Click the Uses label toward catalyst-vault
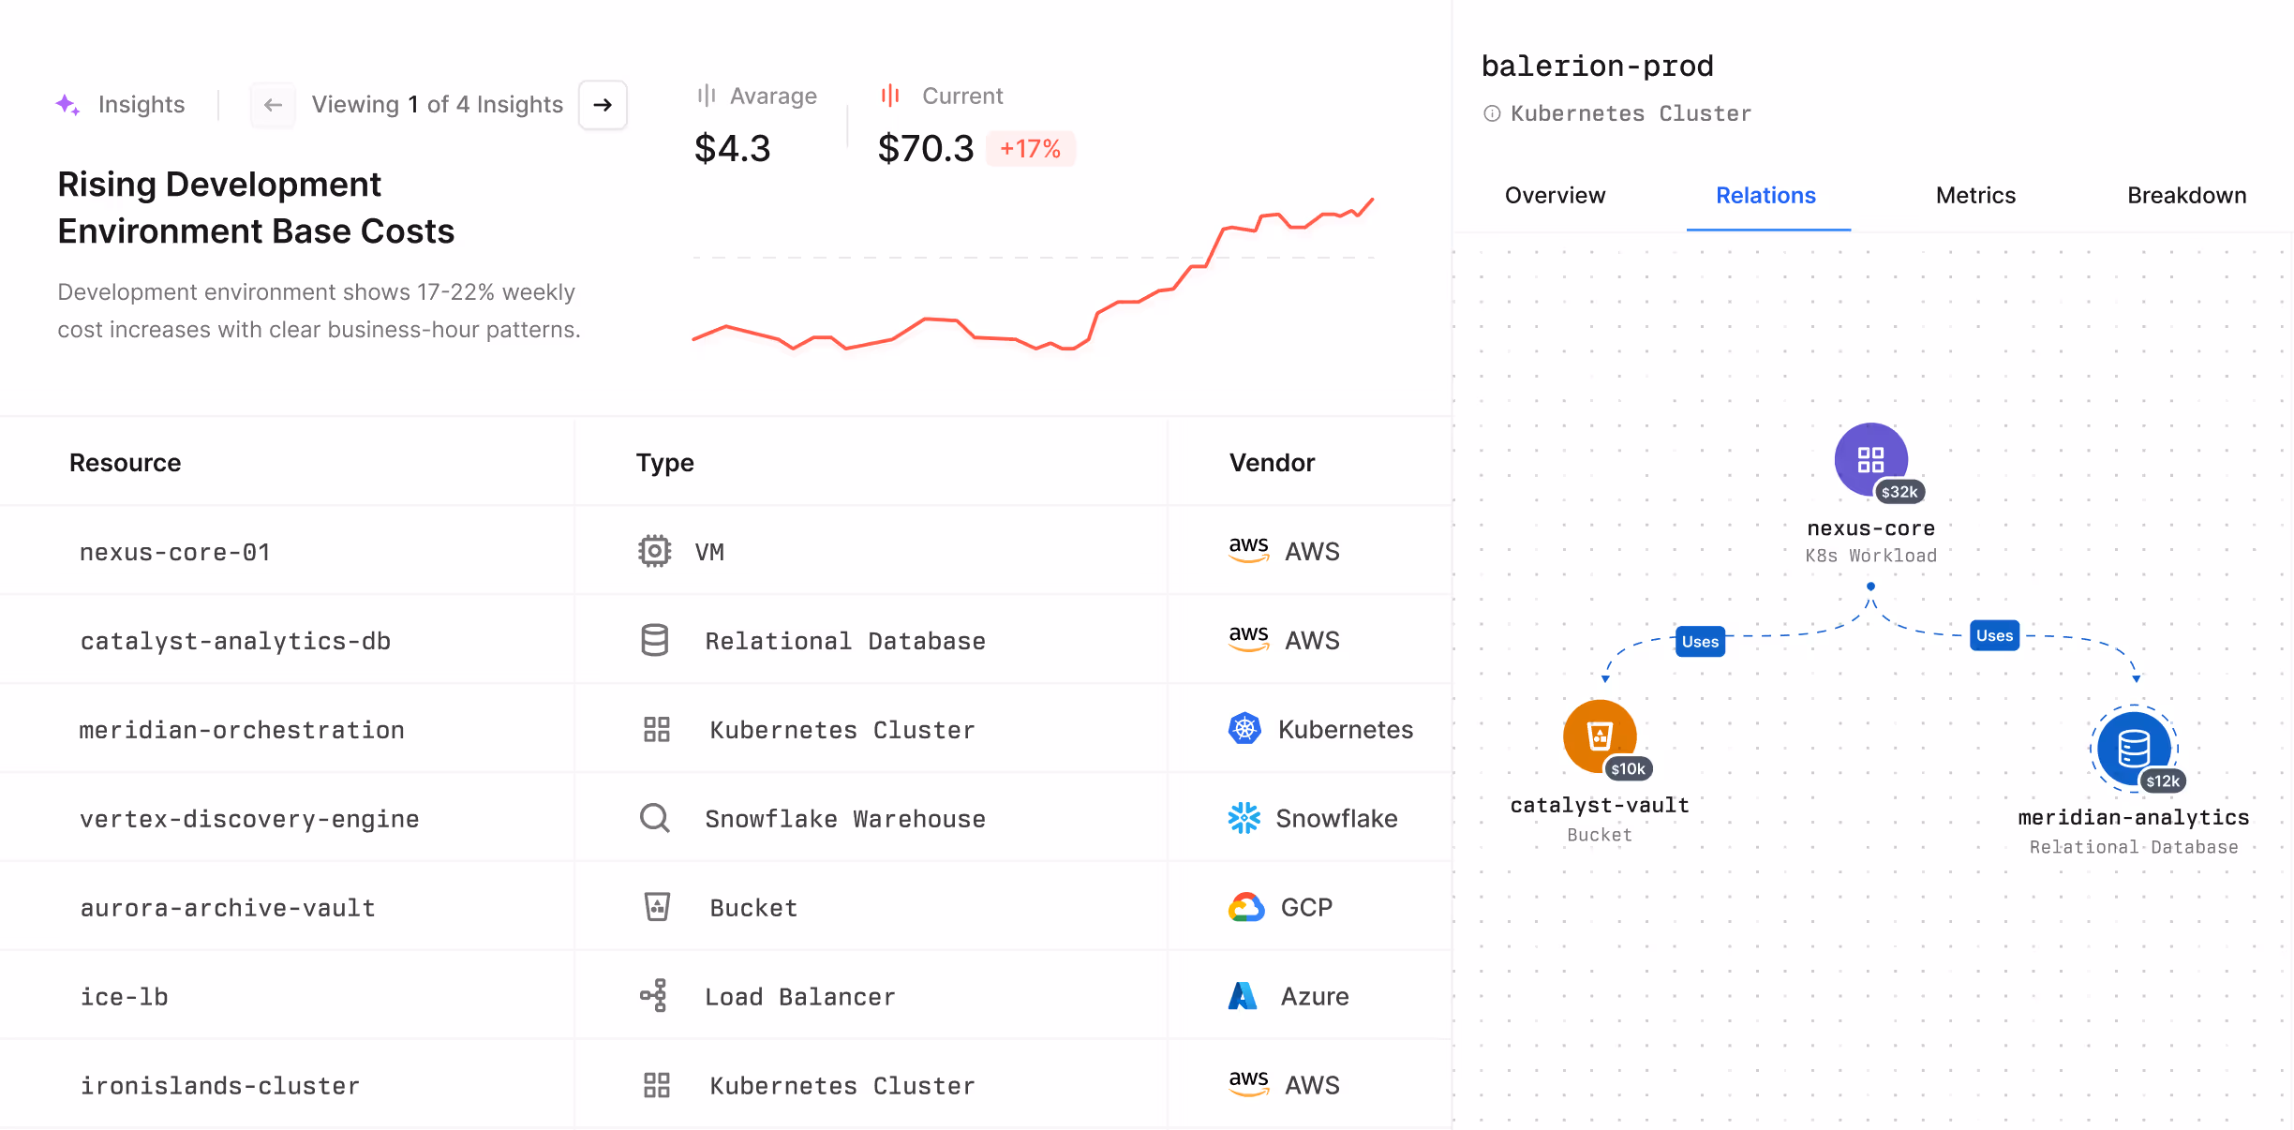The width and height of the screenshot is (2294, 1130). [1700, 642]
